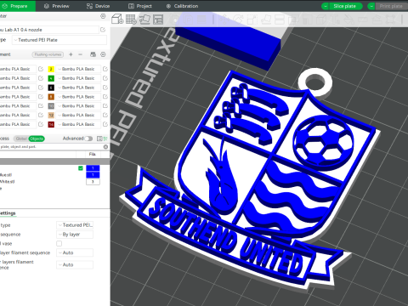The image size is (408, 306).
Task: Clear the process search field
Action: [105, 147]
